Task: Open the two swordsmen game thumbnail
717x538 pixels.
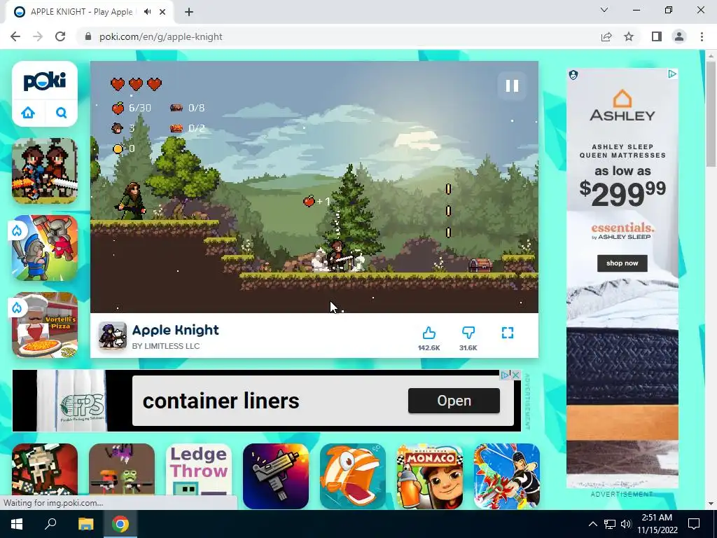Action: point(45,171)
